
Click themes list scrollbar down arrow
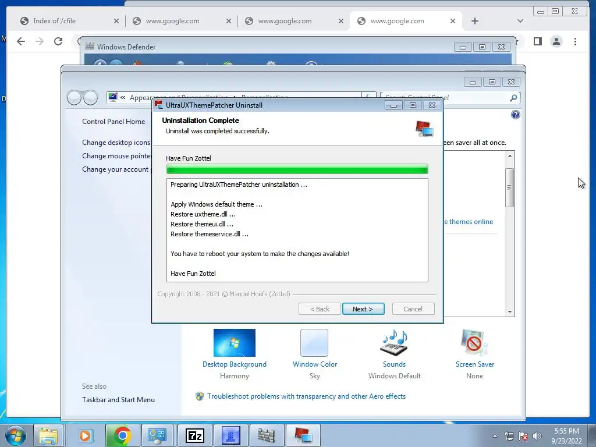coord(510,312)
